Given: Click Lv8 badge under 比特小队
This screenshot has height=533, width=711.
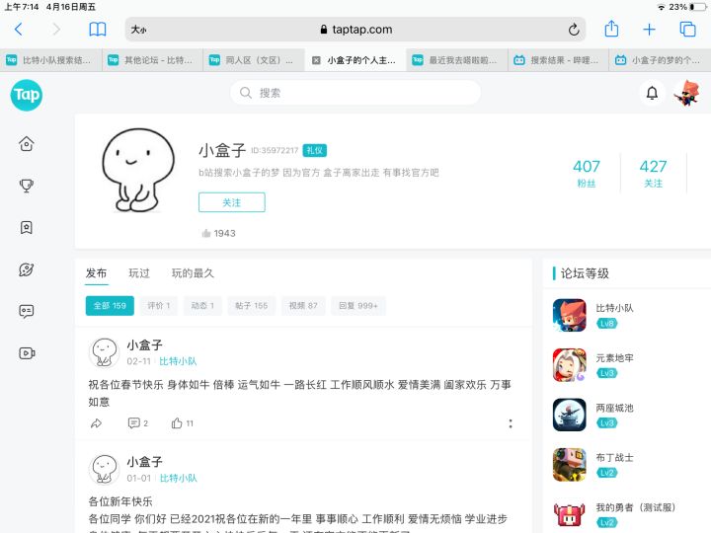Looking at the screenshot, I should (607, 324).
